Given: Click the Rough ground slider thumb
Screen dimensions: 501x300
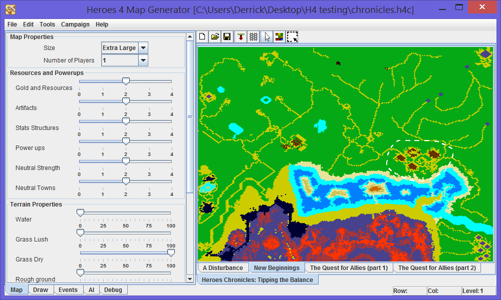Looking at the screenshot, I should pos(80,272).
